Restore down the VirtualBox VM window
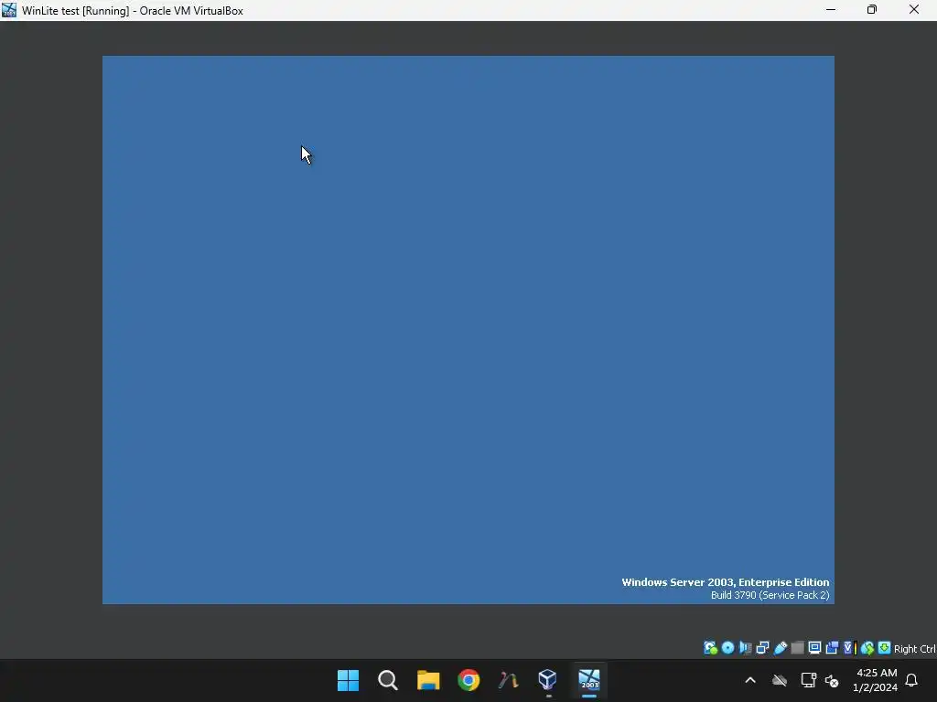 (x=872, y=10)
